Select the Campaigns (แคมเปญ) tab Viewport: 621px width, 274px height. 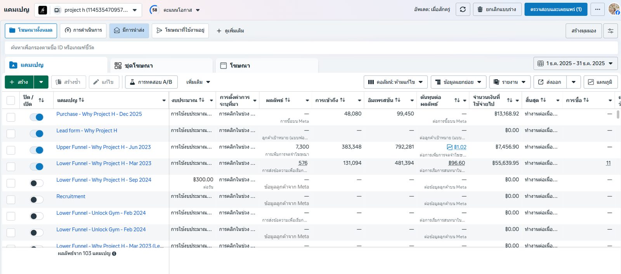(56, 65)
